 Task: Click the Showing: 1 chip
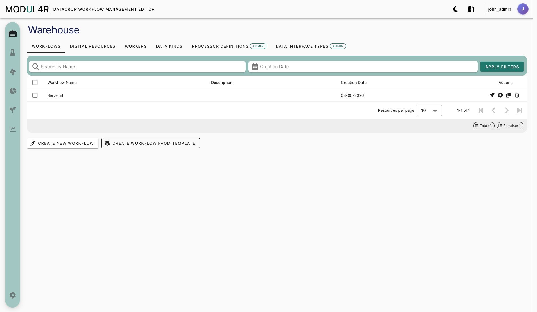click(x=510, y=126)
